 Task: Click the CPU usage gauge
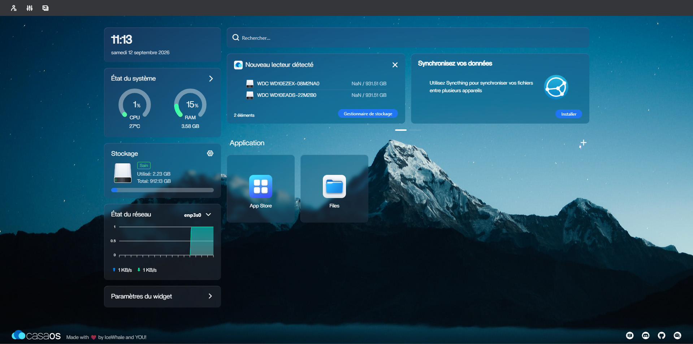point(135,104)
